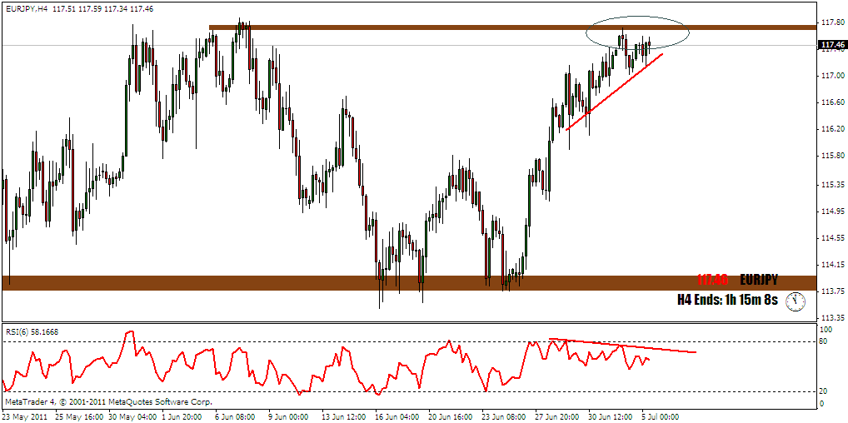Select the red rising trendline under price
The width and height of the screenshot is (848, 423).
(615, 92)
